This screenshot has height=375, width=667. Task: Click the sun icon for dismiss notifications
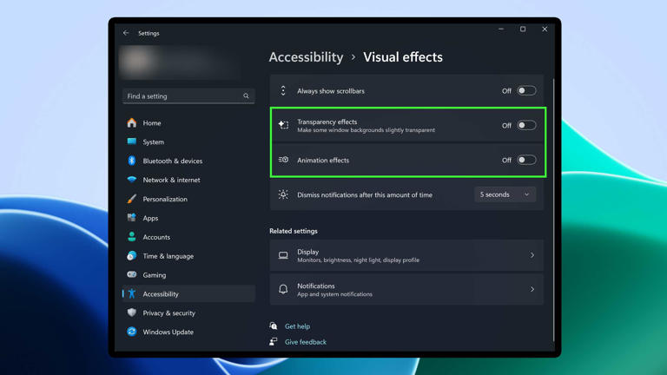[283, 194]
